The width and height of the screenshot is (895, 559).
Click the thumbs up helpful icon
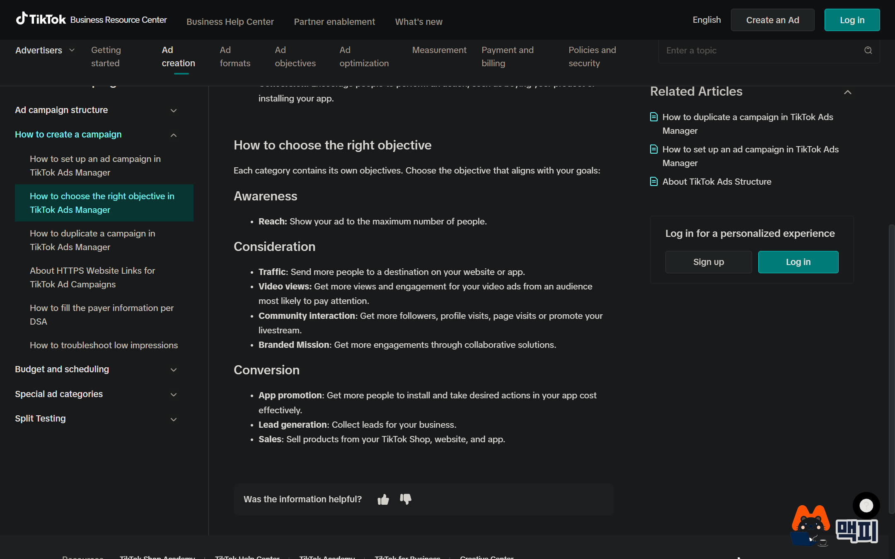coord(383,499)
